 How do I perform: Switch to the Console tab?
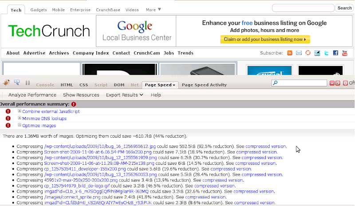45,85
